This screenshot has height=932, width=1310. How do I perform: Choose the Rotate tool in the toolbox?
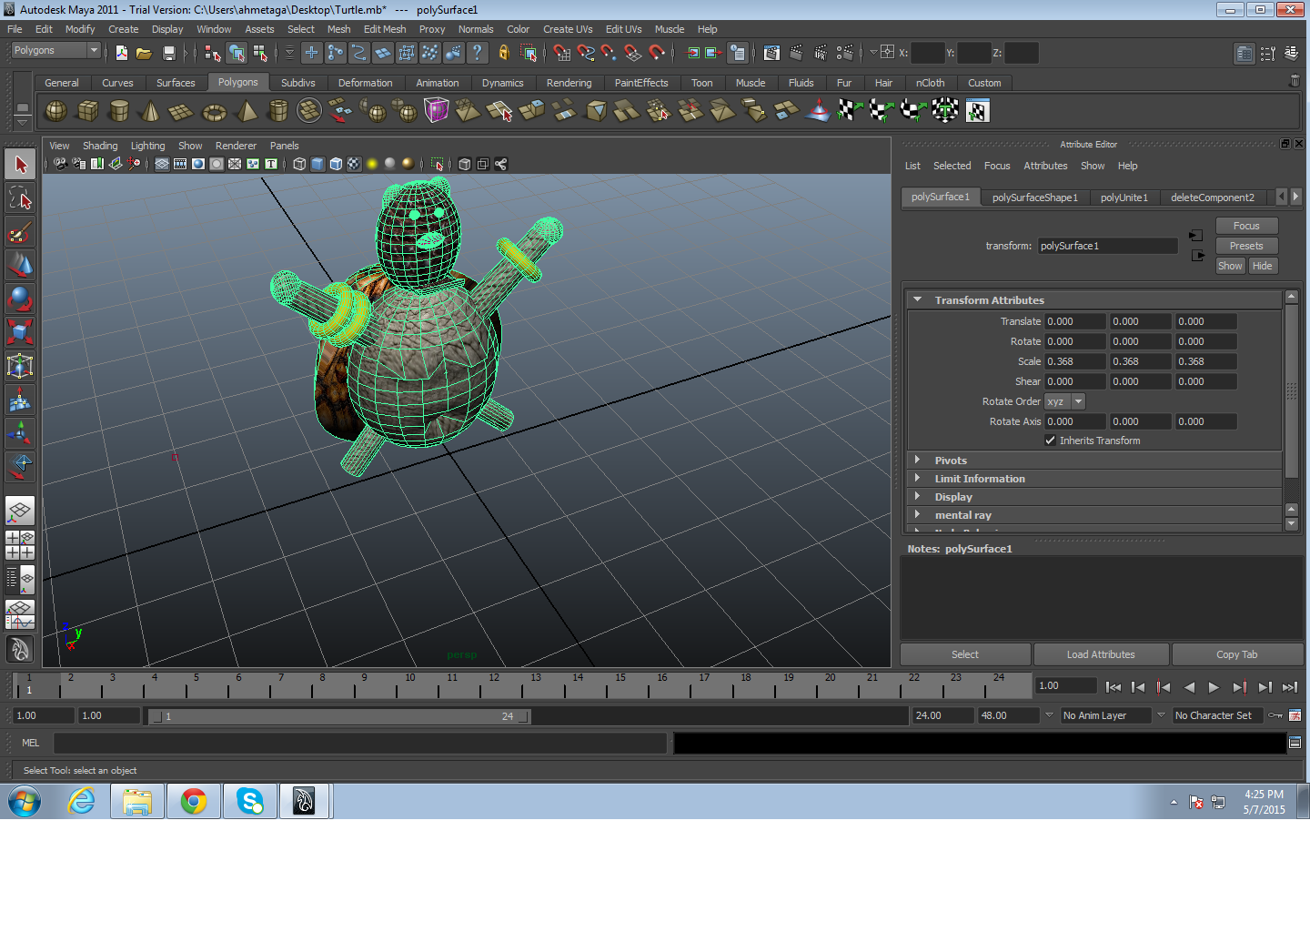pos(20,299)
